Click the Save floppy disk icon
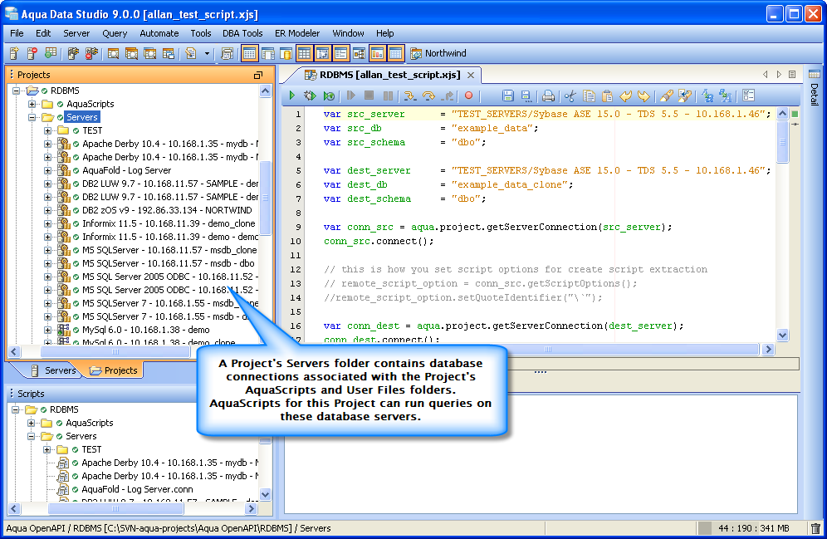The height and width of the screenshot is (539, 827). (x=508, y=96)
